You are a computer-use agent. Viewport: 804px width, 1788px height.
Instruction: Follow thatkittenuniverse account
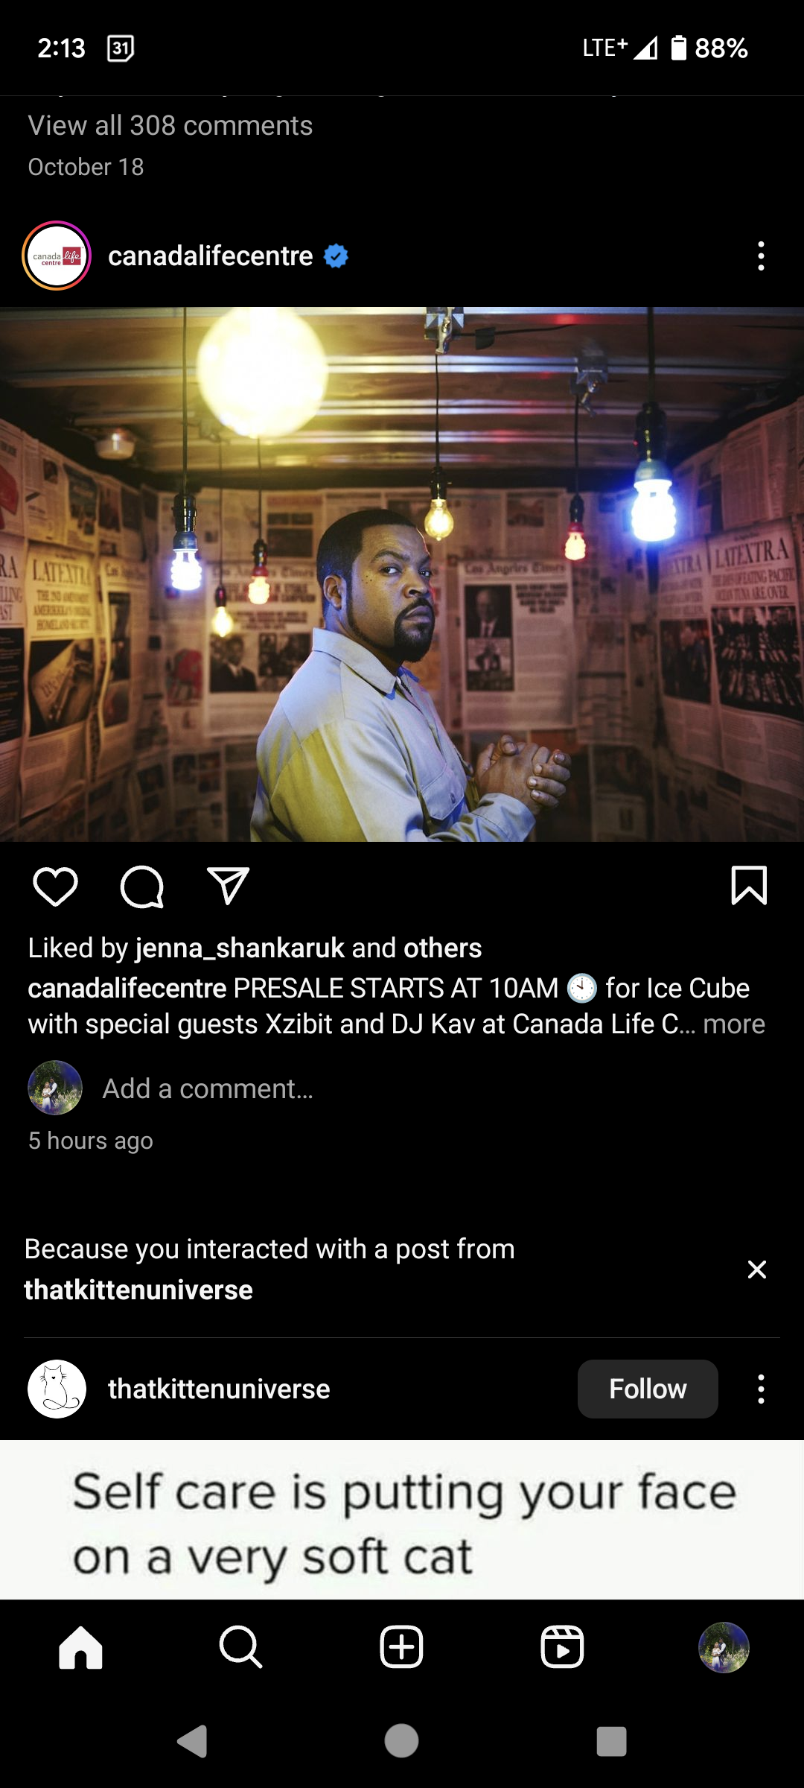(648, 1389)
